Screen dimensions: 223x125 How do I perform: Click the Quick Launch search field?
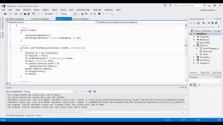[x=190, y=6]
